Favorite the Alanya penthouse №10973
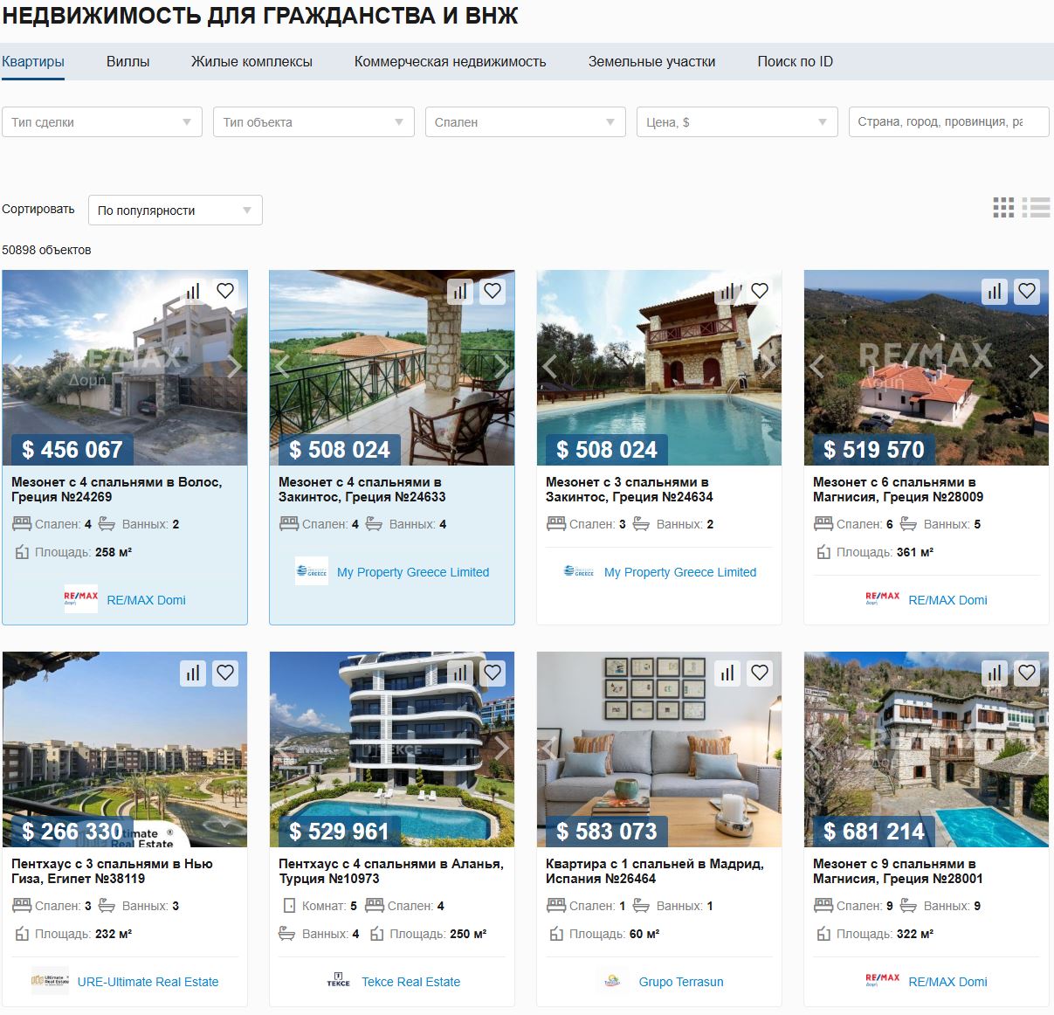The height and width of the screenshot is (1015, 1054). click(x=493, y=673)
